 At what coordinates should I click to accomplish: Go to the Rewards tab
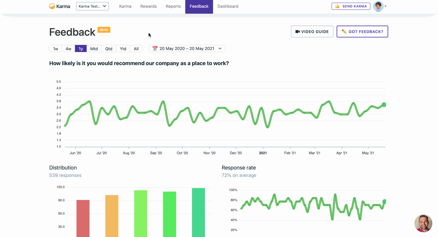(149, 6)
